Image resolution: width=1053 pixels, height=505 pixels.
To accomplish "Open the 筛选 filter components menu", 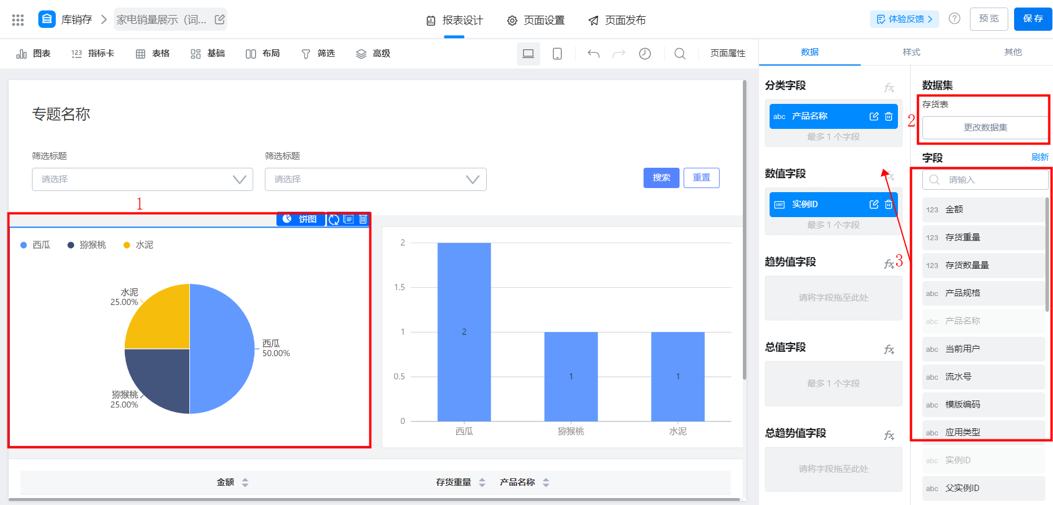I will 318,53.
